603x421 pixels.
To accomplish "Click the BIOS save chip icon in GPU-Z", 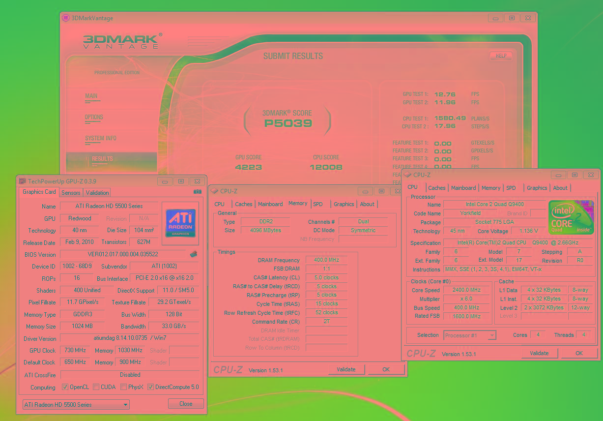I will point(194,254).
